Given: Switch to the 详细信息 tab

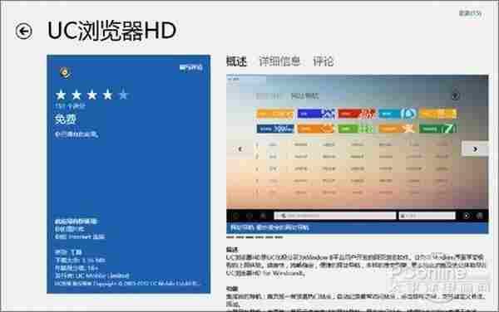Looking at the screenshot, I should pos(279,61).
